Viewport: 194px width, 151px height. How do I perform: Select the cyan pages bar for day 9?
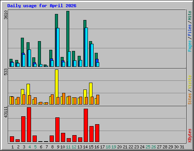[58, 48]
